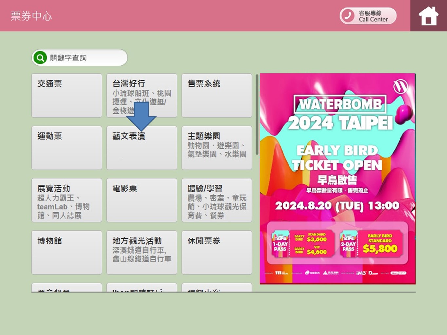Select the 售票系統 tile
Screen dimensions: 447x335
[217, 96]
